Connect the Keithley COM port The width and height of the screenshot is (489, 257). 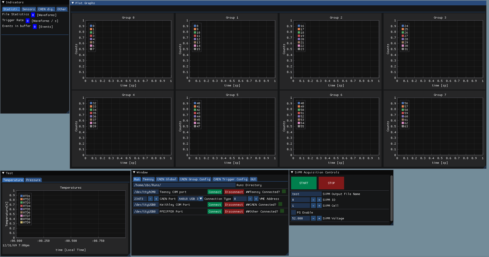coord(215,205)
